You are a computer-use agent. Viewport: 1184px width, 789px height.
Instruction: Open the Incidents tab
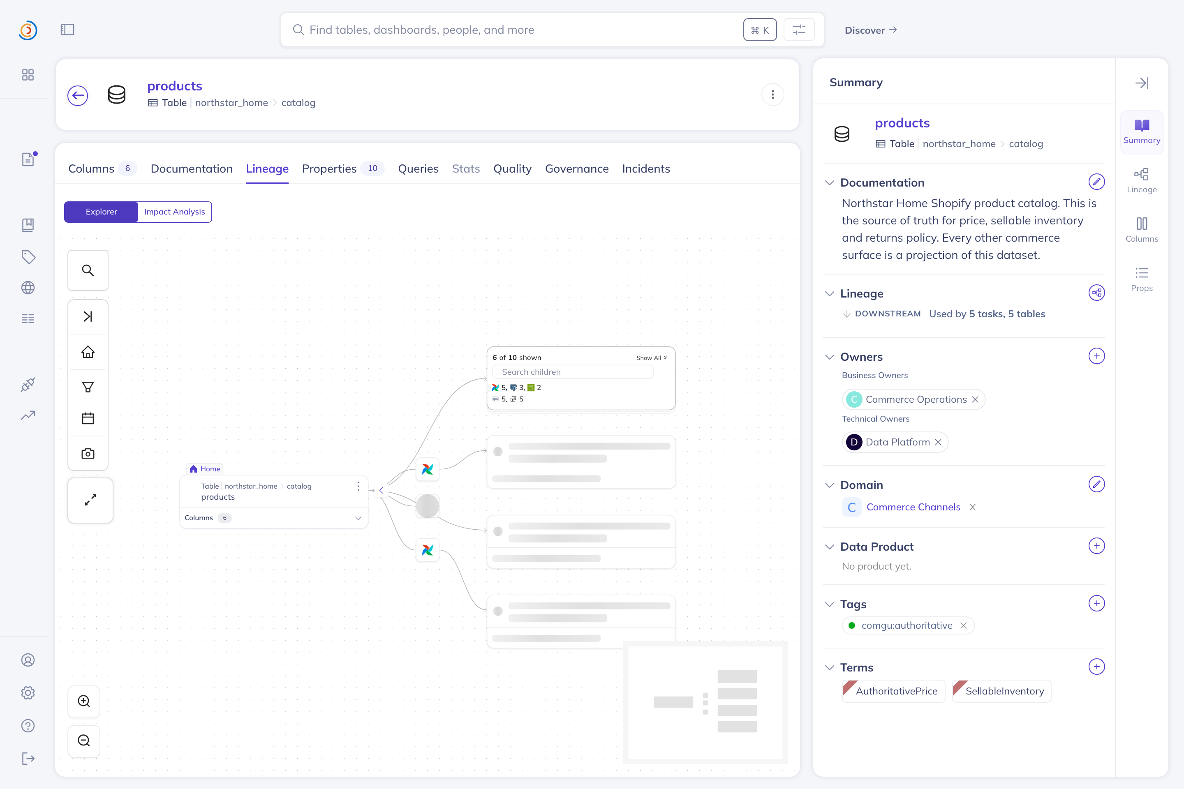click(x=646, y=168)
